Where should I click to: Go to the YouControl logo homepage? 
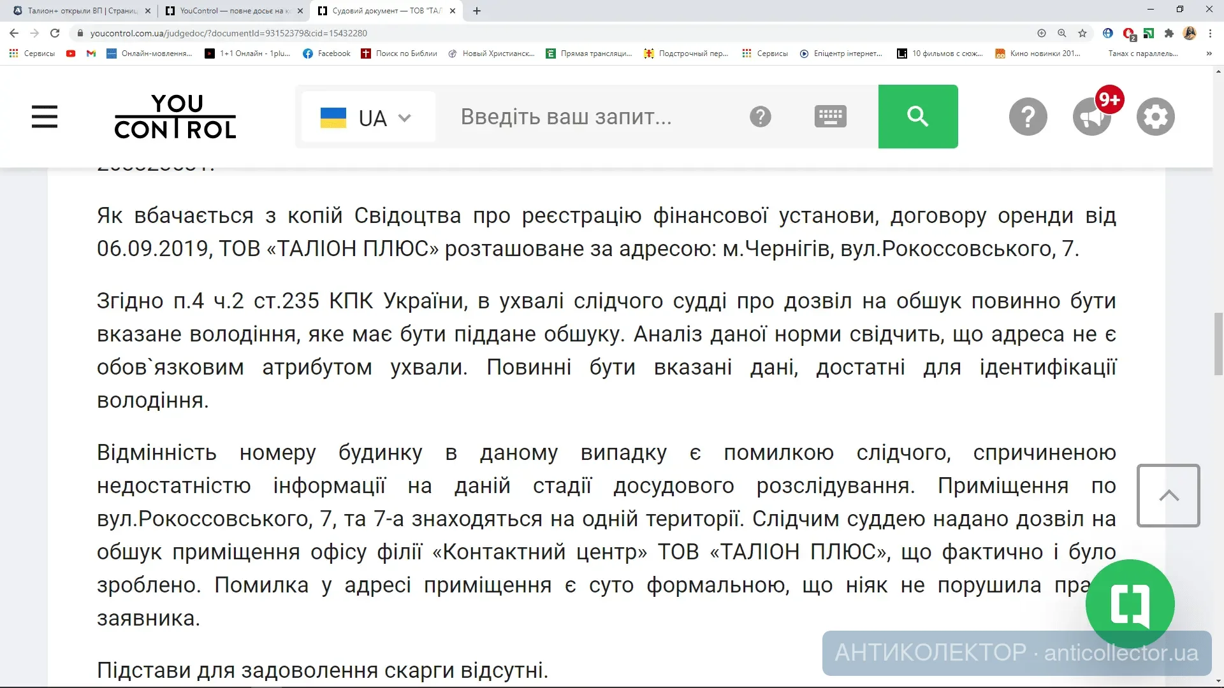(x=175, y=117)
